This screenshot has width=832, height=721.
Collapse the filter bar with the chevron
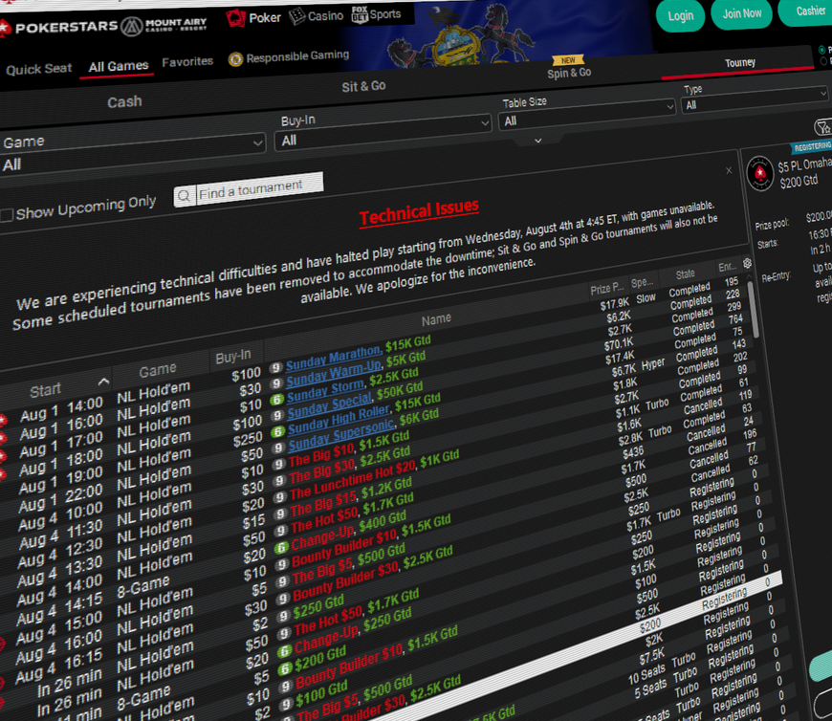click(x=538, y=141)
